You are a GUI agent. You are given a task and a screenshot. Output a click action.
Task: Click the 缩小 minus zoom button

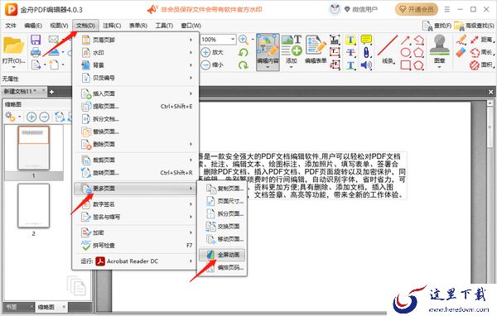[212, 65]
